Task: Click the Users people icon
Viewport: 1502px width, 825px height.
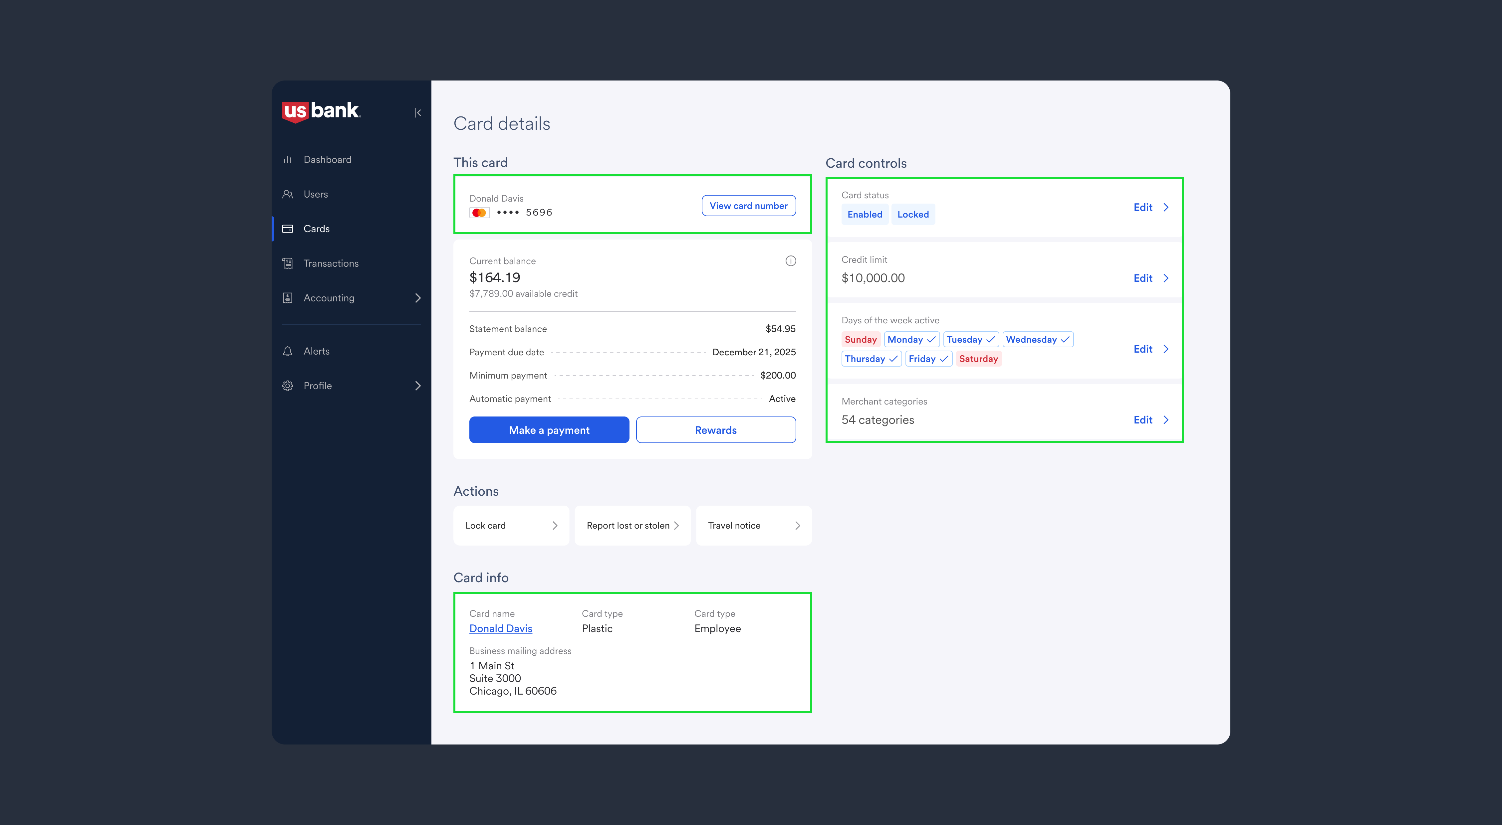Action: 288,194
